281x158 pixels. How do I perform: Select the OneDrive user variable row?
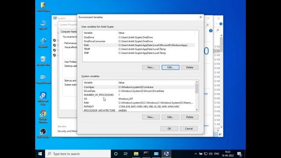[x=139, y=37]
